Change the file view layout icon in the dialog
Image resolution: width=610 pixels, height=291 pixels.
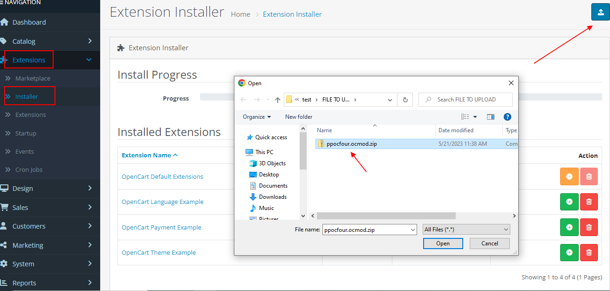(465, 117)
